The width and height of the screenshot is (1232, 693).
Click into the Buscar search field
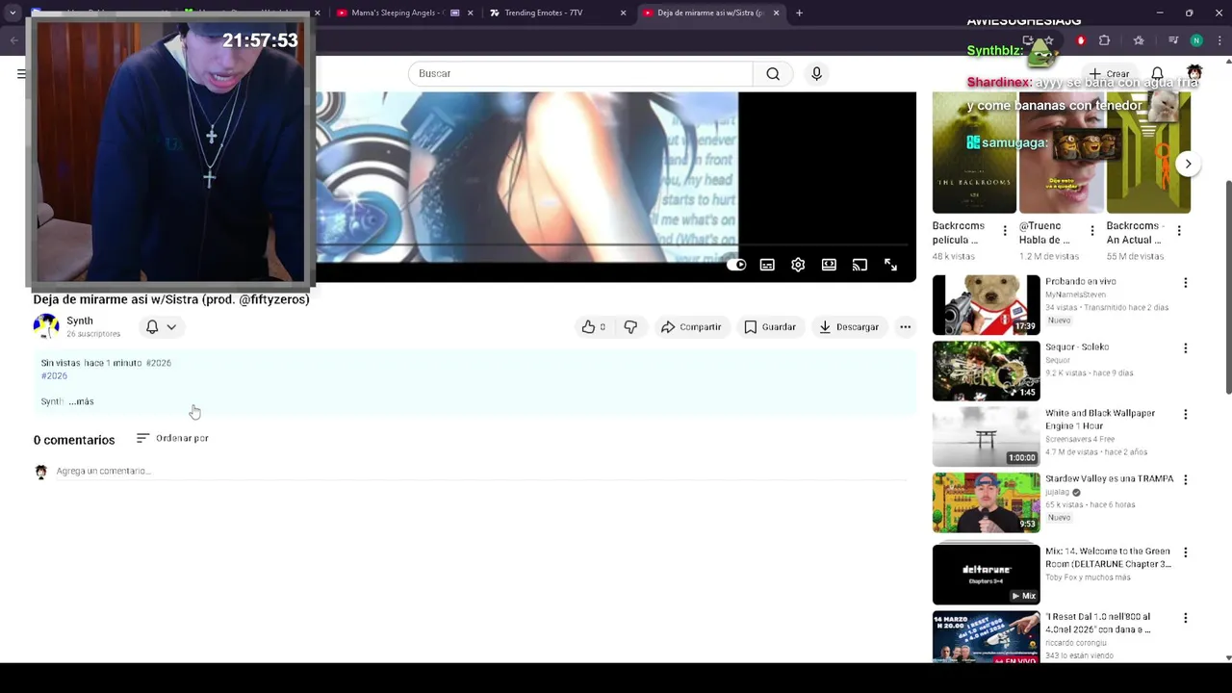[x=580, y=74]
